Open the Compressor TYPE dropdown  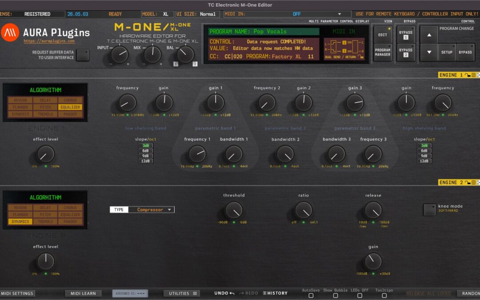(142, 210)
